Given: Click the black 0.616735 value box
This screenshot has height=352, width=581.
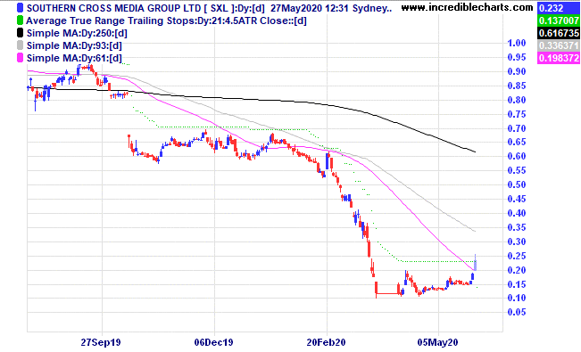Looking at the screenshot, I should point(559,33).
